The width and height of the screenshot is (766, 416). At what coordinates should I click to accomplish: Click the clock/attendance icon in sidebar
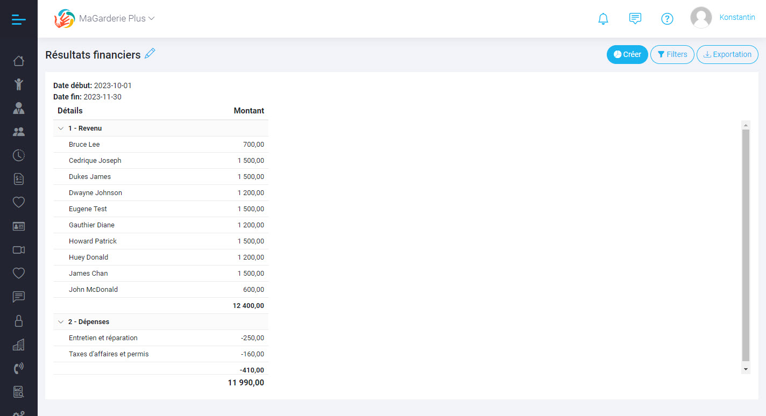pos(18,155)
